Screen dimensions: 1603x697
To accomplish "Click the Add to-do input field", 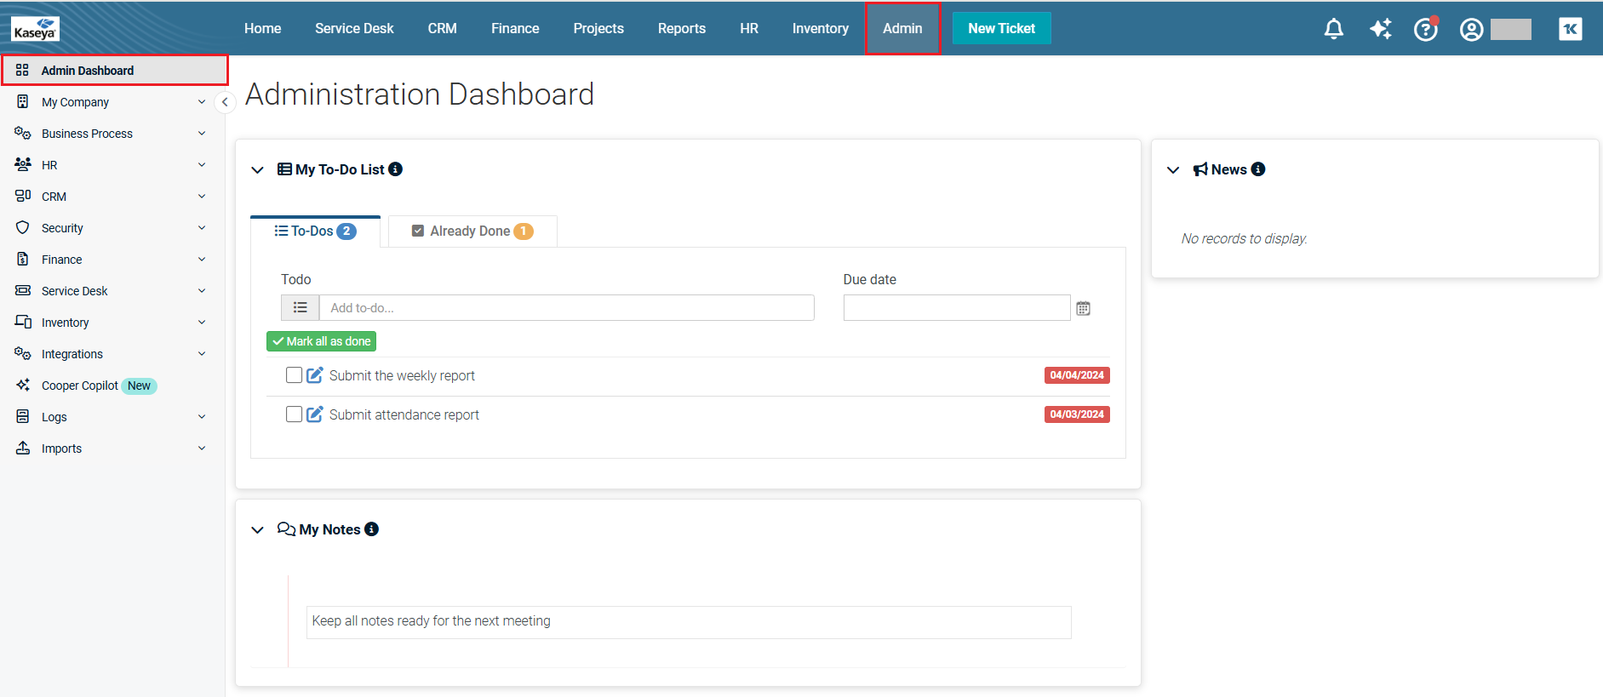I will point(566,308).
